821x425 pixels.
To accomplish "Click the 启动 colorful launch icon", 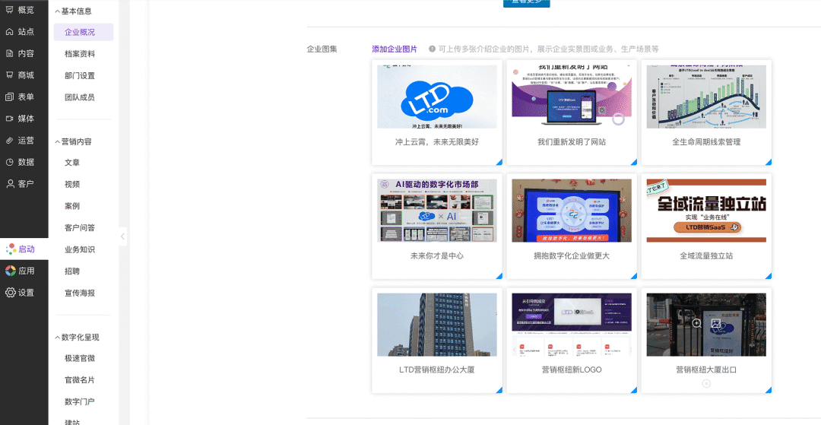I will [x=11, y=249].
